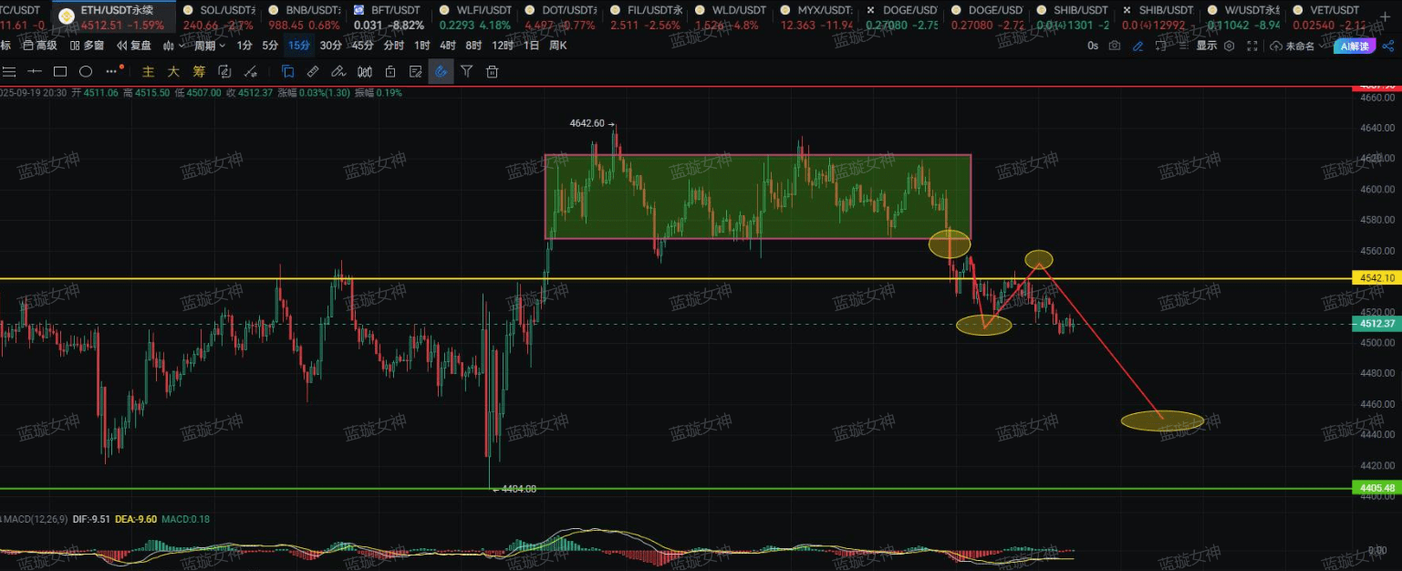Click the filter funnel icon
This screenshot has height=571, width=1402.
point(467,71)
